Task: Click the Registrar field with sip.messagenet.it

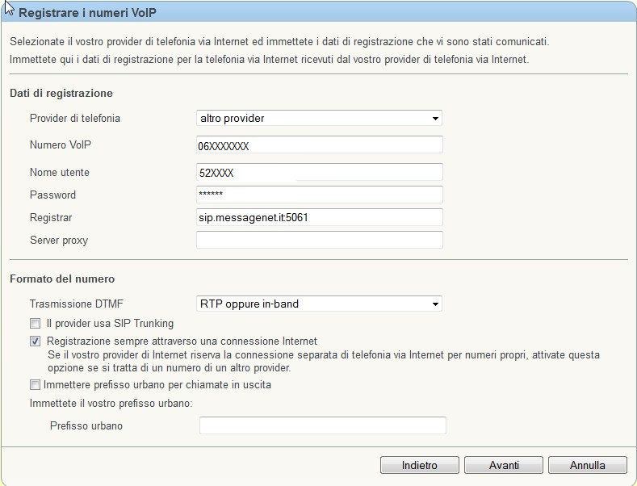Action: click(x=320, y=217)
